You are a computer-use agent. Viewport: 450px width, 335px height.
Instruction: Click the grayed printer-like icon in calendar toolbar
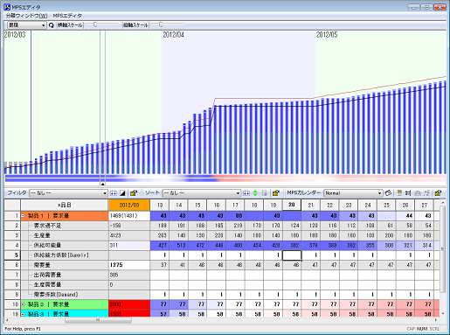418,193
